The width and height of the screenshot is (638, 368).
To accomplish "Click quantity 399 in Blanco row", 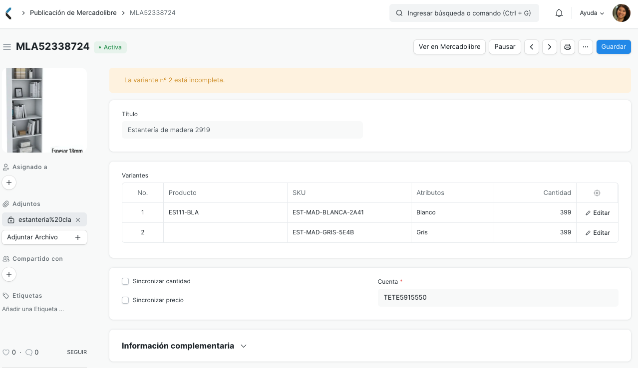I will 535,212.
